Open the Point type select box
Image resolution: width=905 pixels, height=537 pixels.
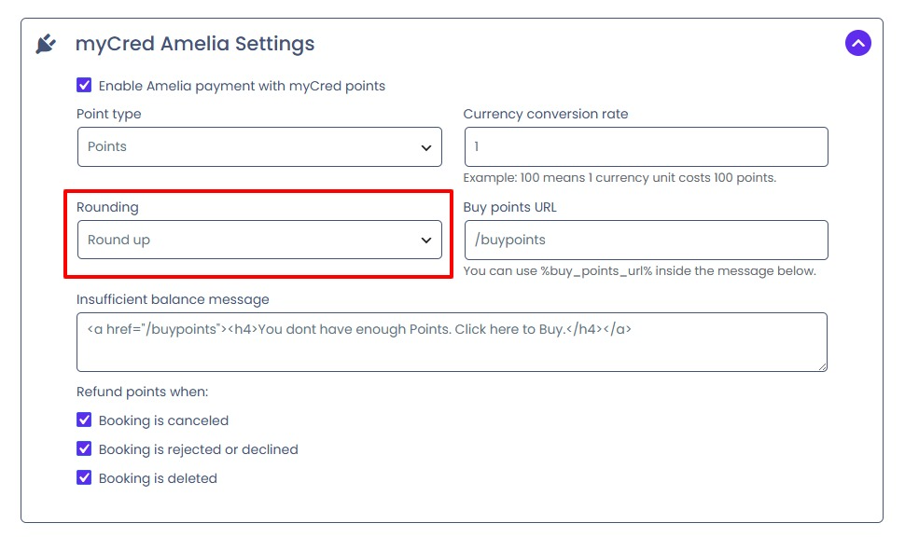point(259,147)
